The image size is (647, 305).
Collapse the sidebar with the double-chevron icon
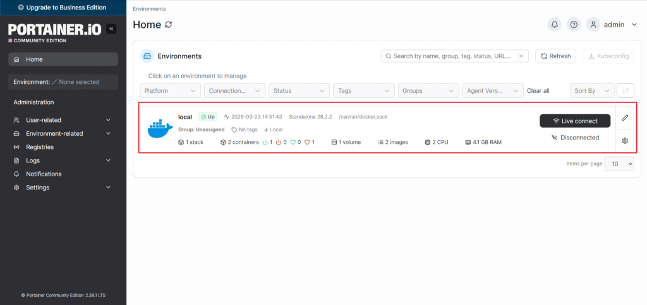111,28
